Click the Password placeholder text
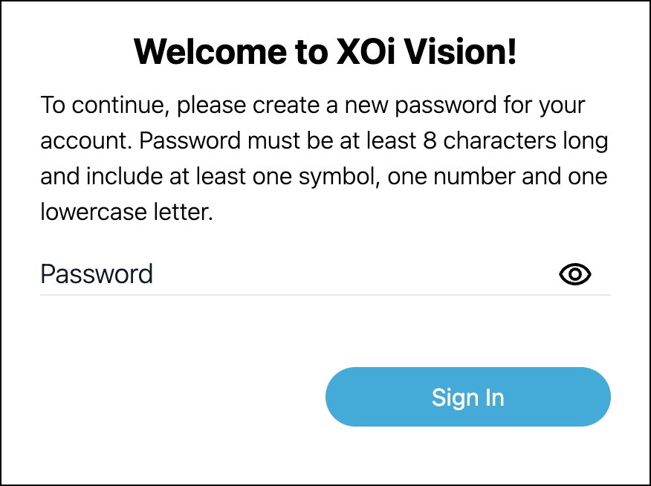The image size is (651, 486). pyautogui.click(x=97, y=275)
